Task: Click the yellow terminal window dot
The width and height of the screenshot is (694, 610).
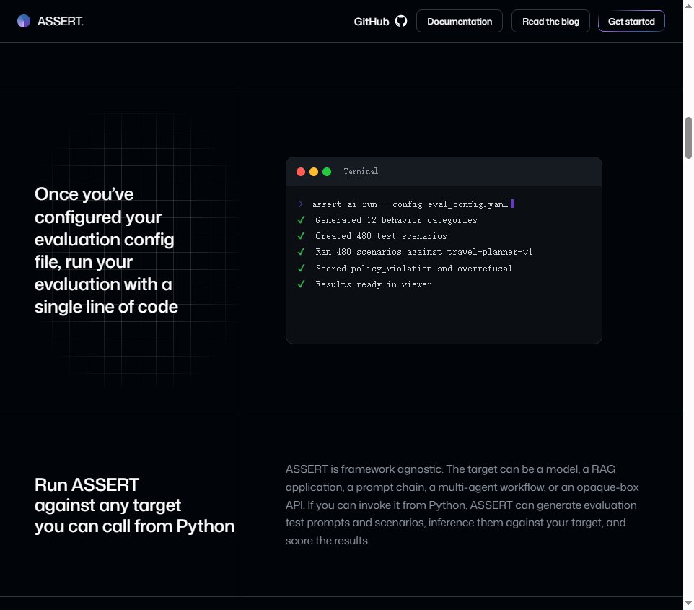Action: pyautogui.click(x=314, y=172)
